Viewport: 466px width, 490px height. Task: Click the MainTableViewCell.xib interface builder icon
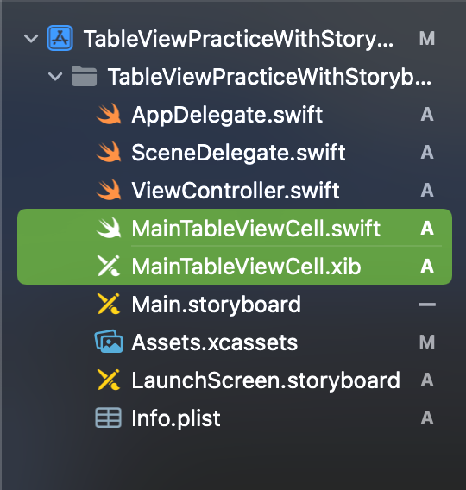click(108, 266)
